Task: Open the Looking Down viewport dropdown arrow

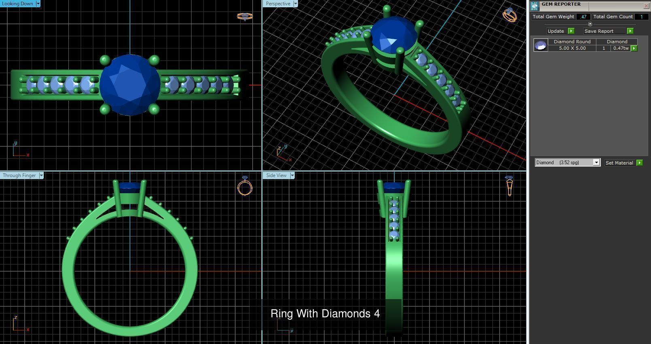Action: click(38, 4)
